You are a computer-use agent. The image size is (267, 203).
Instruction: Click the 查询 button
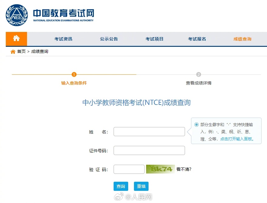pyautogui.click(x=121, y=186)
